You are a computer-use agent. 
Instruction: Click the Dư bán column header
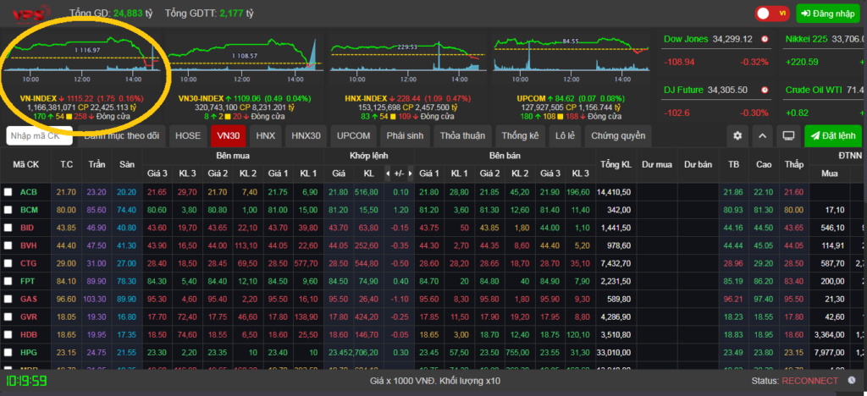click(698, 165)
